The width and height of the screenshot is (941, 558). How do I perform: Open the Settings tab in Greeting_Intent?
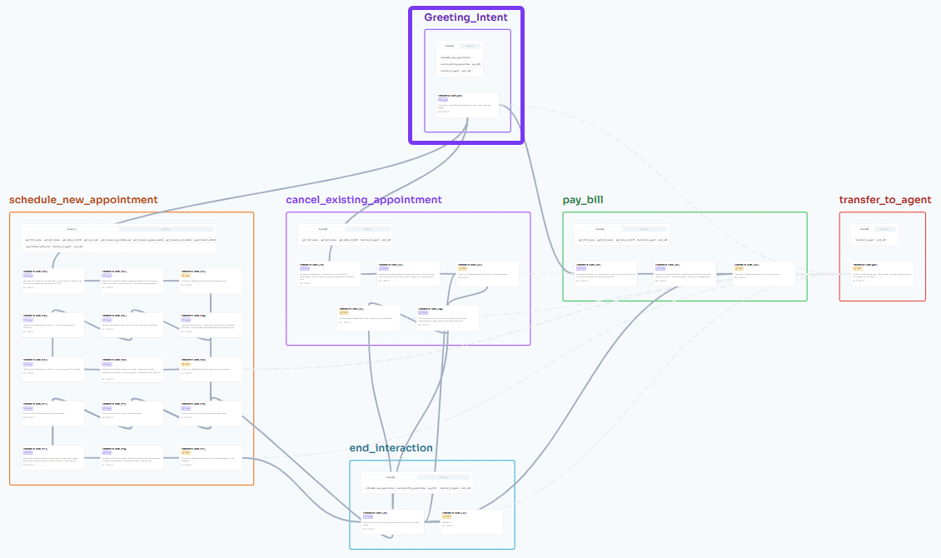tap(471, 46)
